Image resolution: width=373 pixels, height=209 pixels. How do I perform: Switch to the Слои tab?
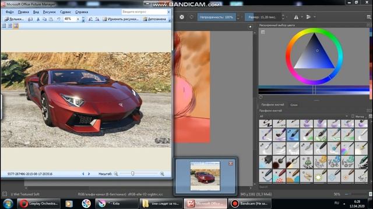pos(294,105)
